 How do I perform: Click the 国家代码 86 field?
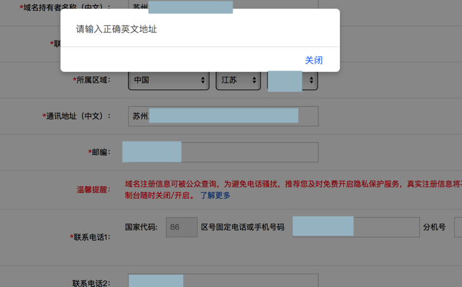tap(182, 227)
